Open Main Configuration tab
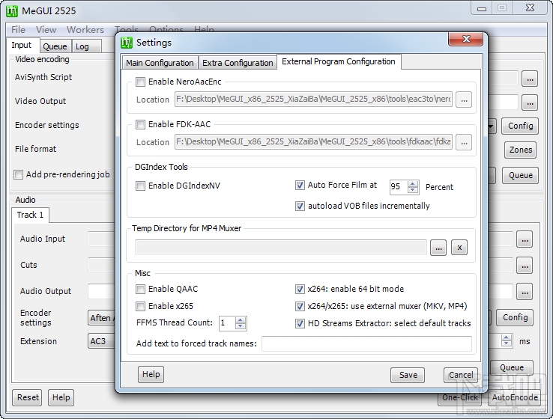 tap(160, 63)
